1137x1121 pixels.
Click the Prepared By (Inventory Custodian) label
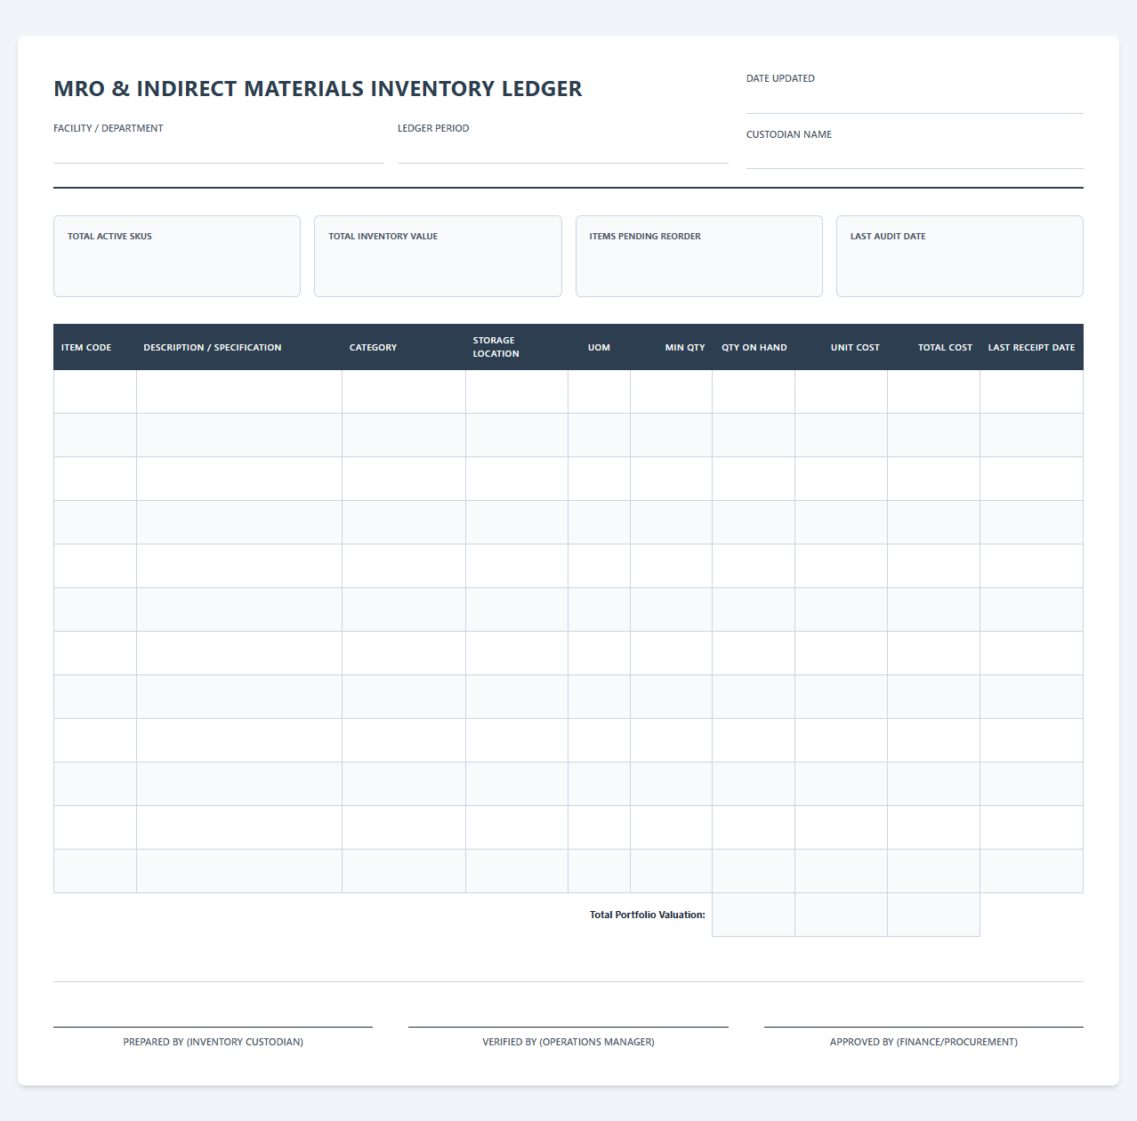[x=214, y=1042]
